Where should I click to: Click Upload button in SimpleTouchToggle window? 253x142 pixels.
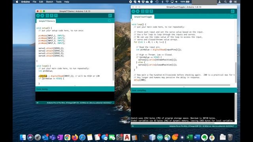click(x=138, y=11)
